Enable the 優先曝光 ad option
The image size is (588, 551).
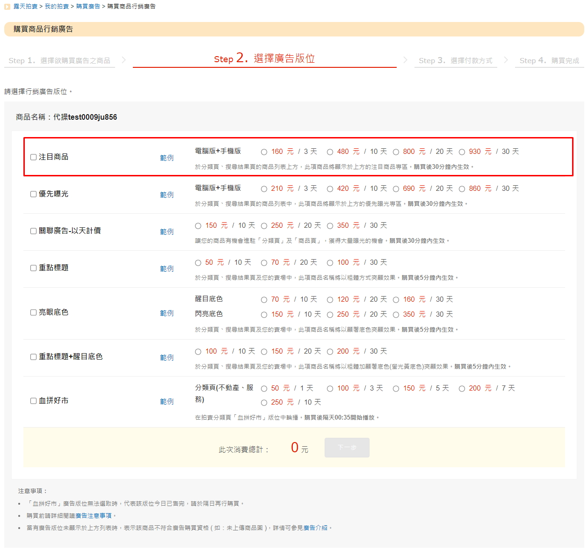tap(34, 194)
